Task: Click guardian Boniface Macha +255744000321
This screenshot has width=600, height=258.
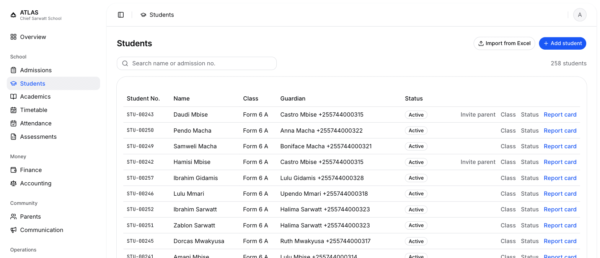Action: point(326,146)
